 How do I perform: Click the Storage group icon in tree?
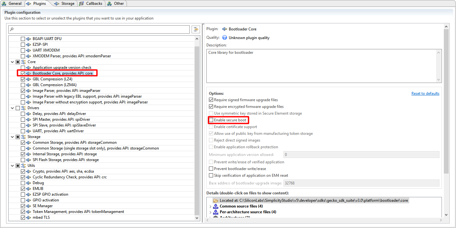pyautogui.click(x=23, y=137)
